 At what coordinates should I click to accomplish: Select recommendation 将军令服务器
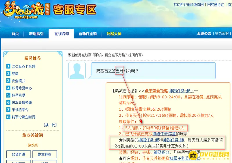coord(22,102)
